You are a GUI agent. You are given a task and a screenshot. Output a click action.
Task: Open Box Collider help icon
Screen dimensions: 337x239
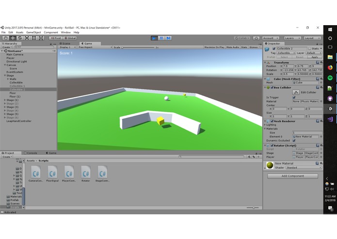coord(318,88)
